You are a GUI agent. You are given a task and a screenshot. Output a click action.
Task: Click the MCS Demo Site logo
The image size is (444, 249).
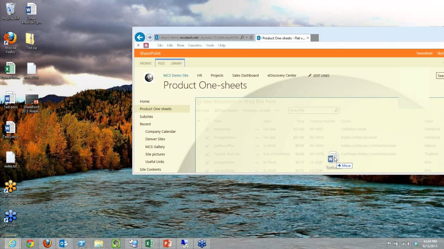pyautogui.click(x=149, y=78)
